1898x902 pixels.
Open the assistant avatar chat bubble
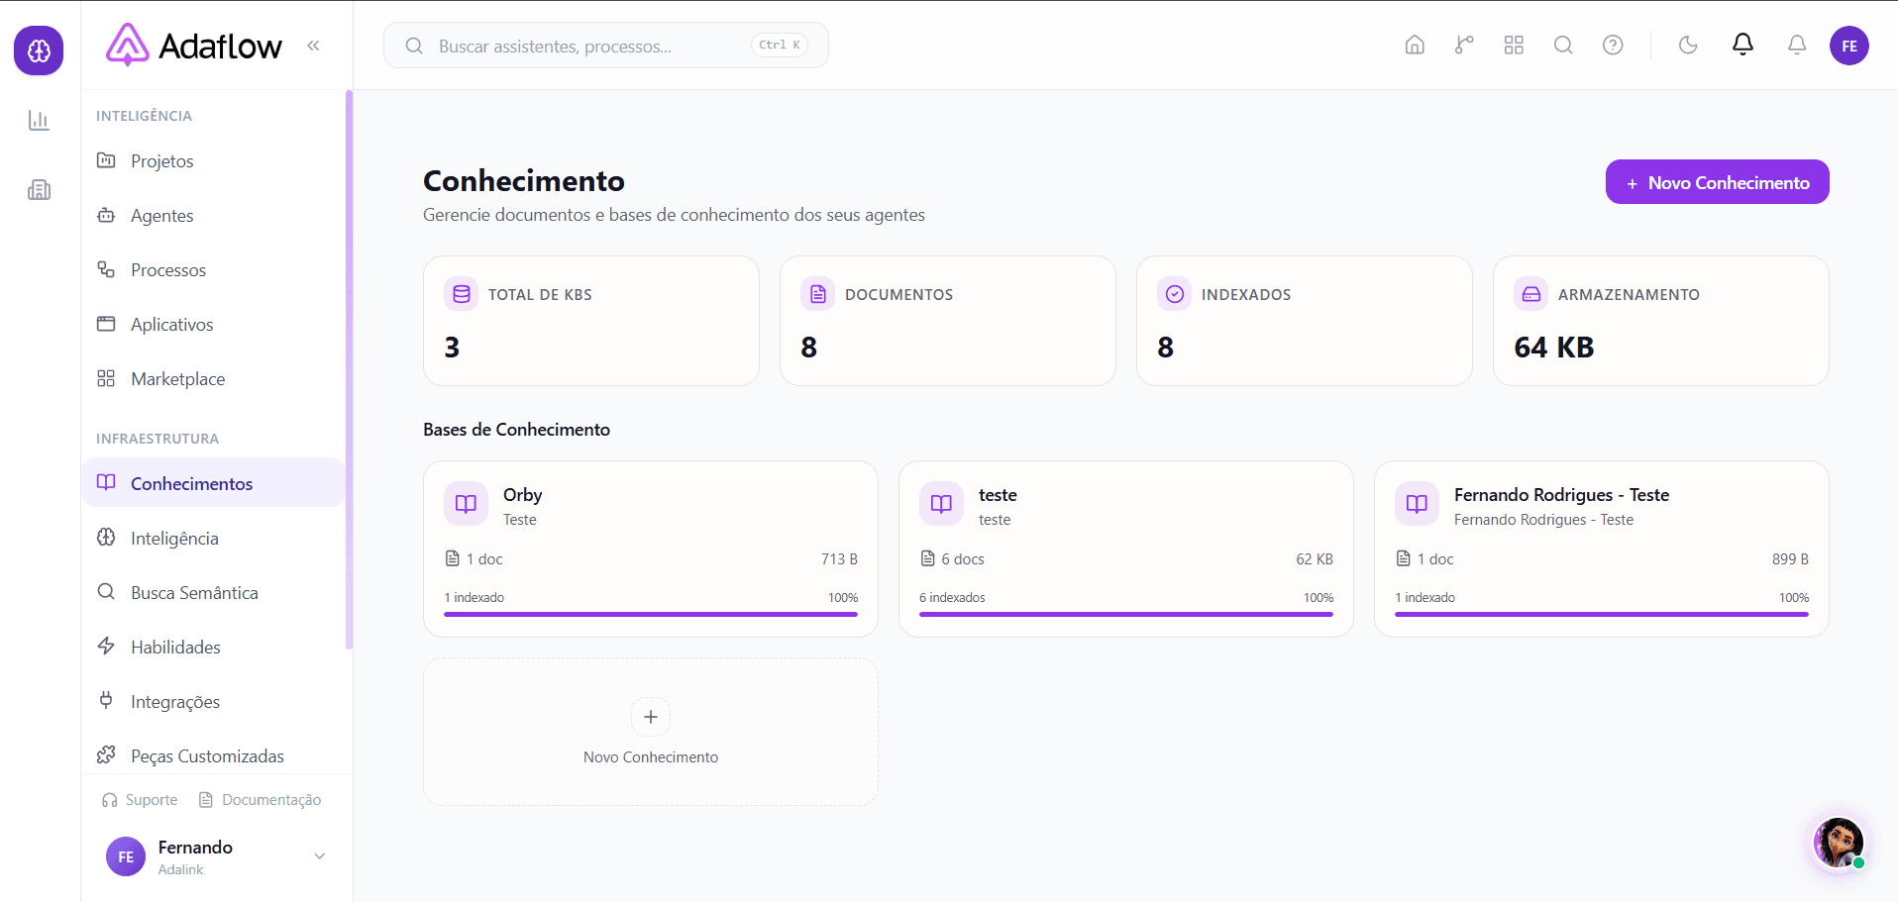(1839, 843)
